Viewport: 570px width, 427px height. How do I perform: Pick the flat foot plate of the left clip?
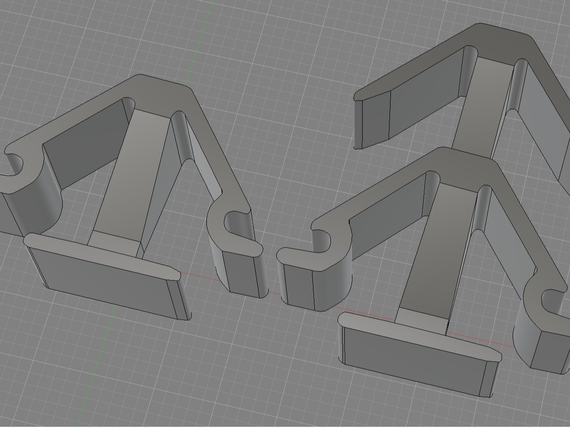107,277
